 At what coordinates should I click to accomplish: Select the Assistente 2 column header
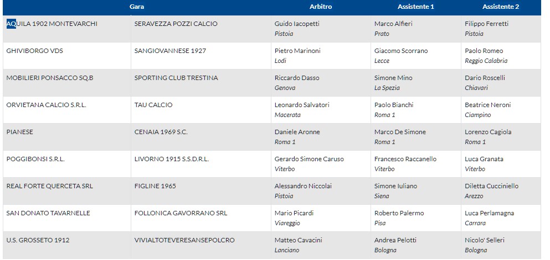pyautogui.click(x=500, y=7)
